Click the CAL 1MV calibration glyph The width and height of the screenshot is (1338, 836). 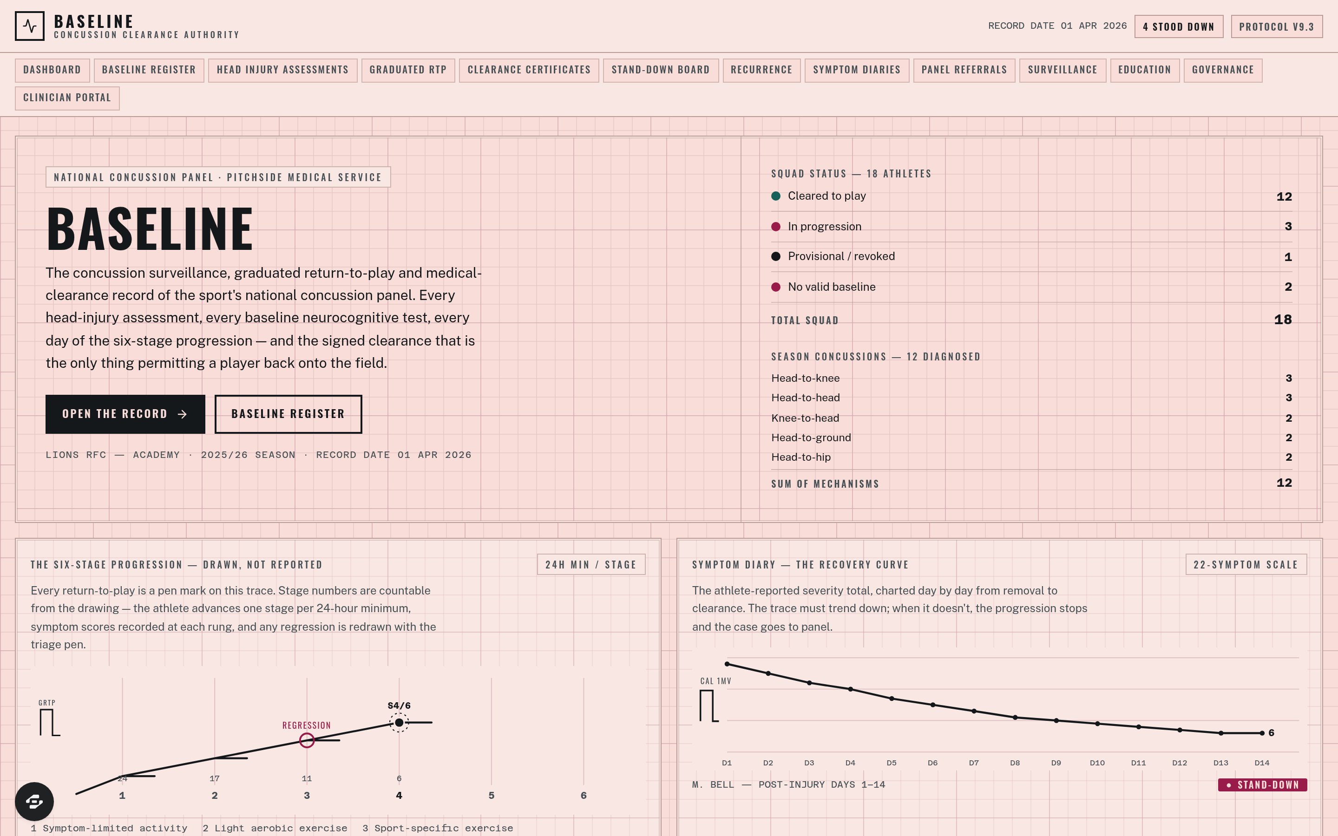(x=709, y=706)
